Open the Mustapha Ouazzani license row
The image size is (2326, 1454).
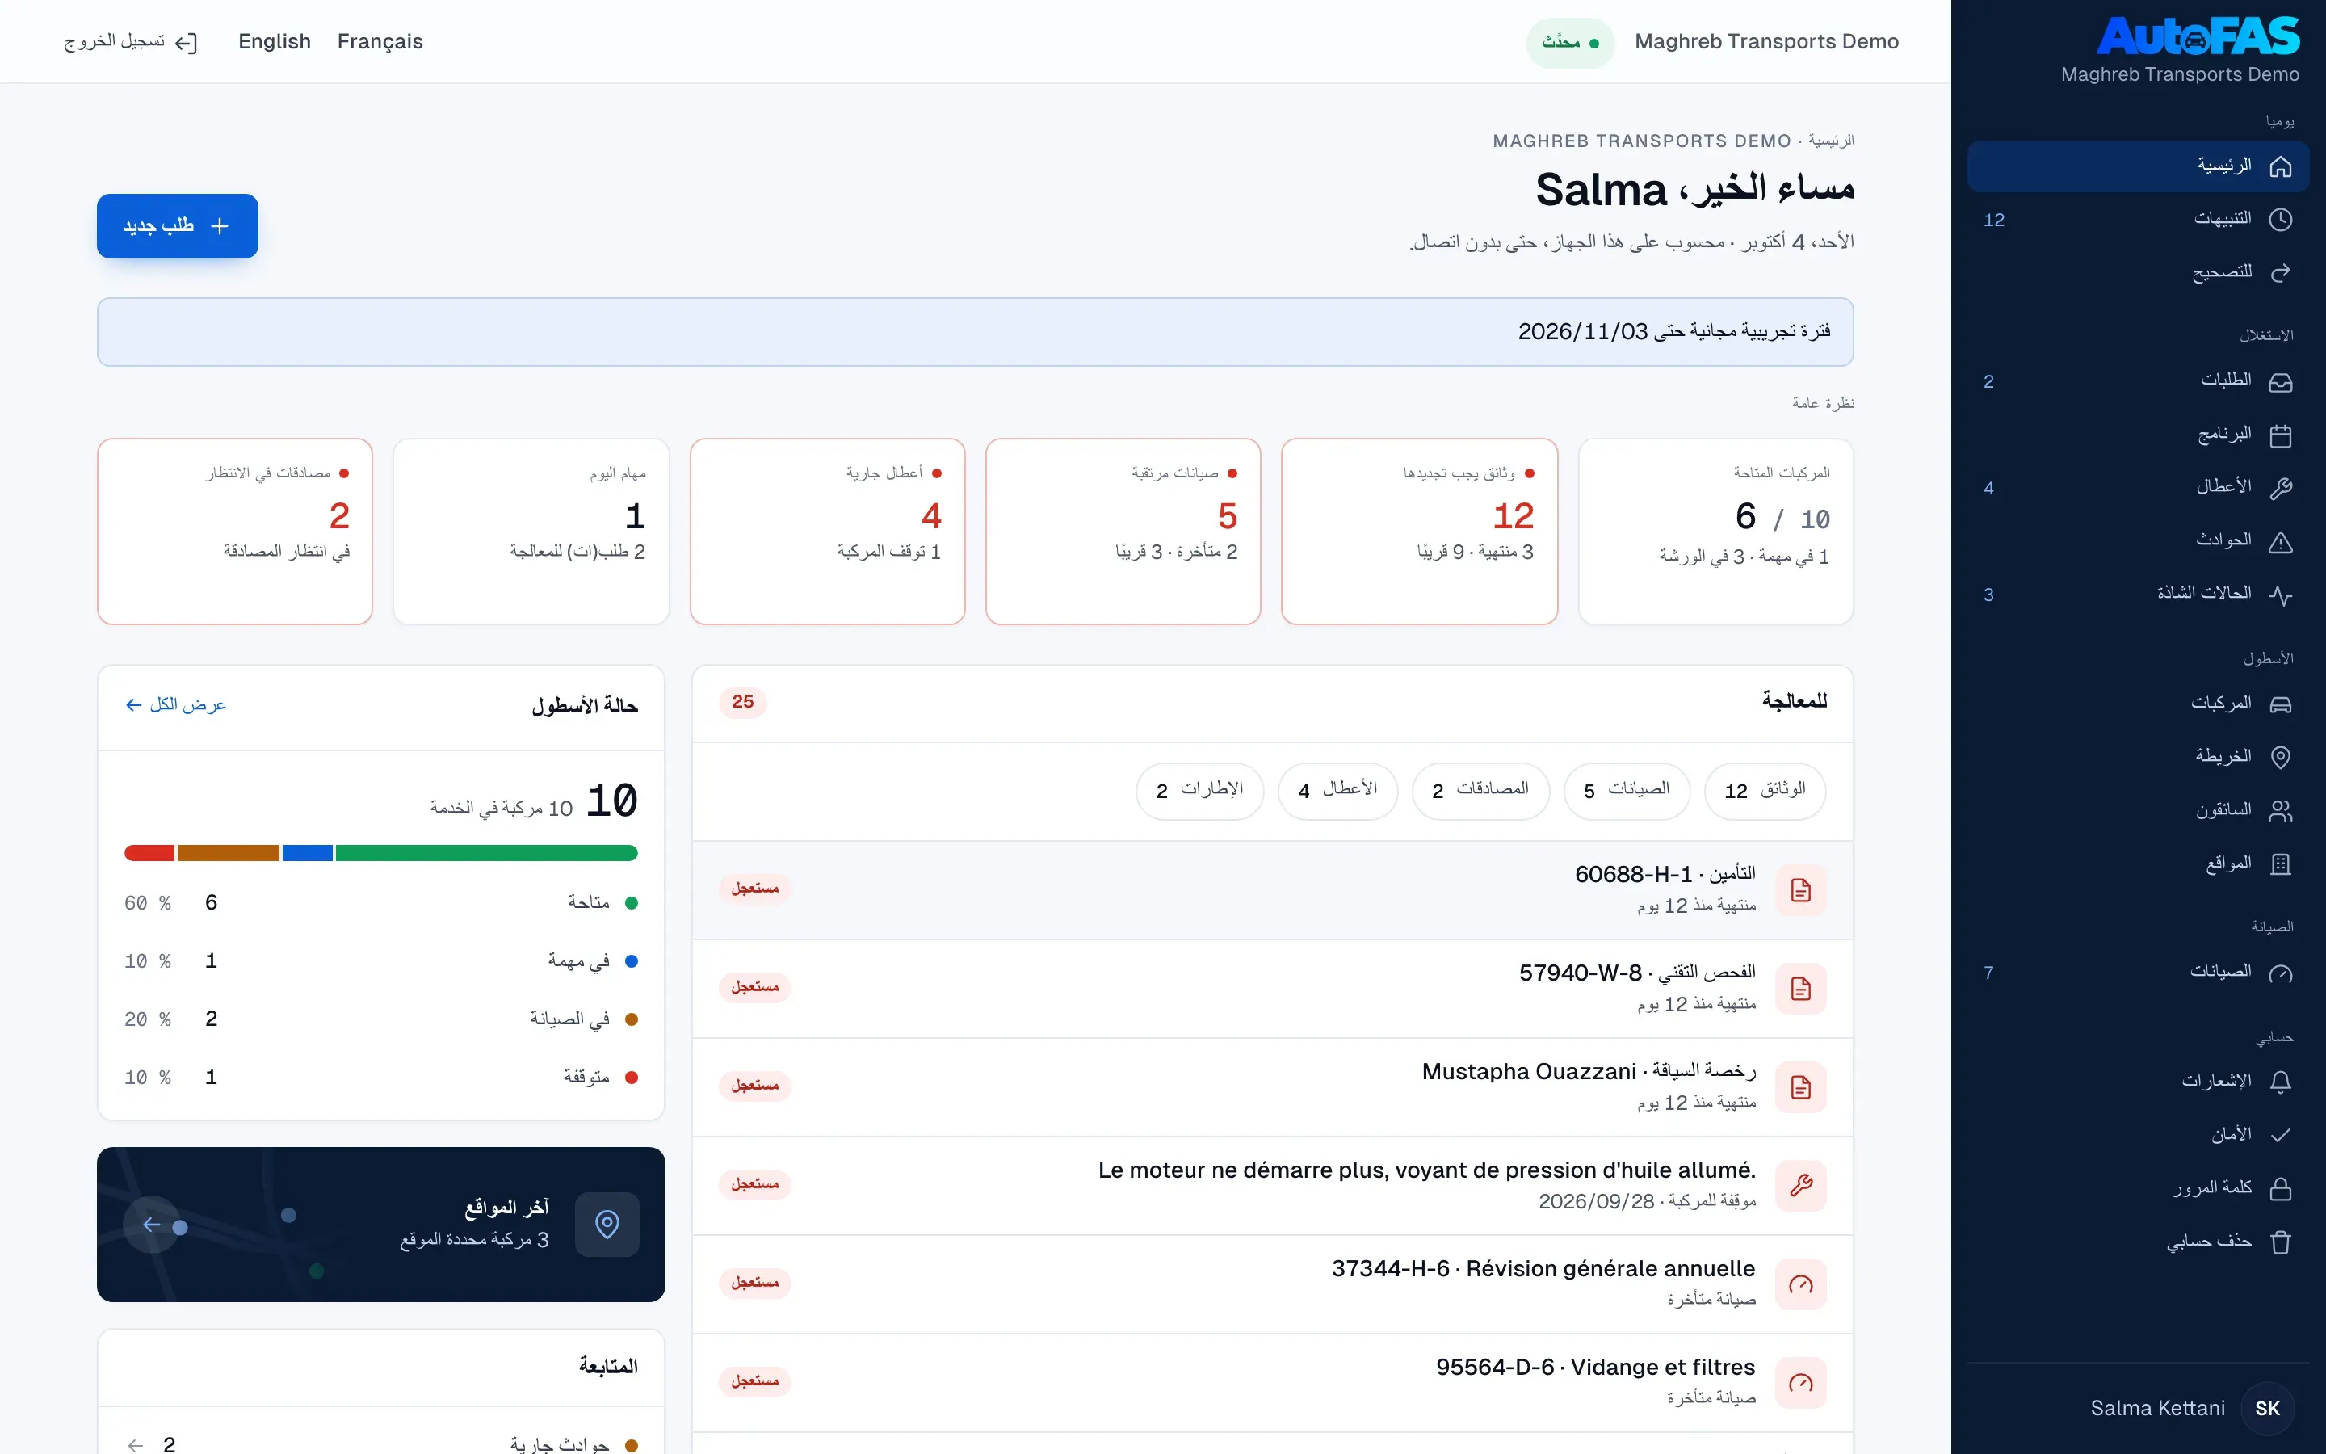coord(1273,1086)
